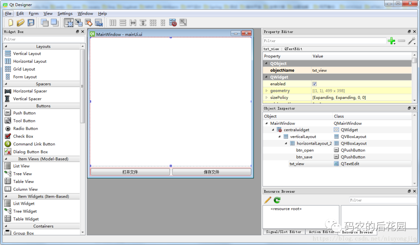Select Dialog Button Box in Widget Box

pos(31,152)
